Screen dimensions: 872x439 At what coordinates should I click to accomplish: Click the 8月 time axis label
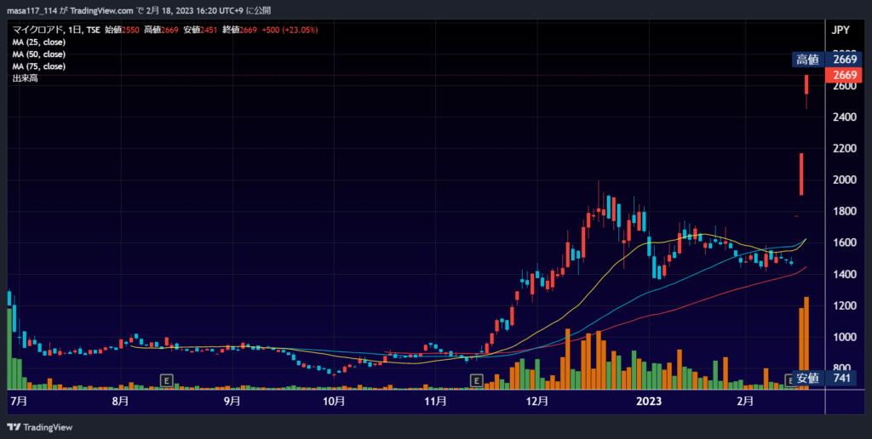[121, 401]
